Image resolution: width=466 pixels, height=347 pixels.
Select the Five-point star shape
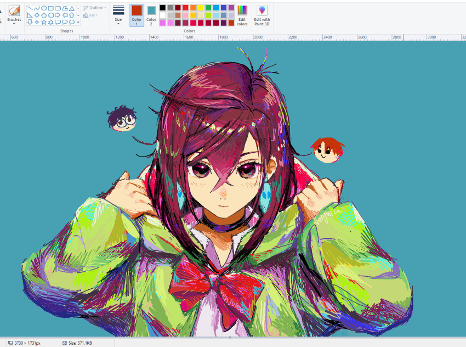point(44,22)
